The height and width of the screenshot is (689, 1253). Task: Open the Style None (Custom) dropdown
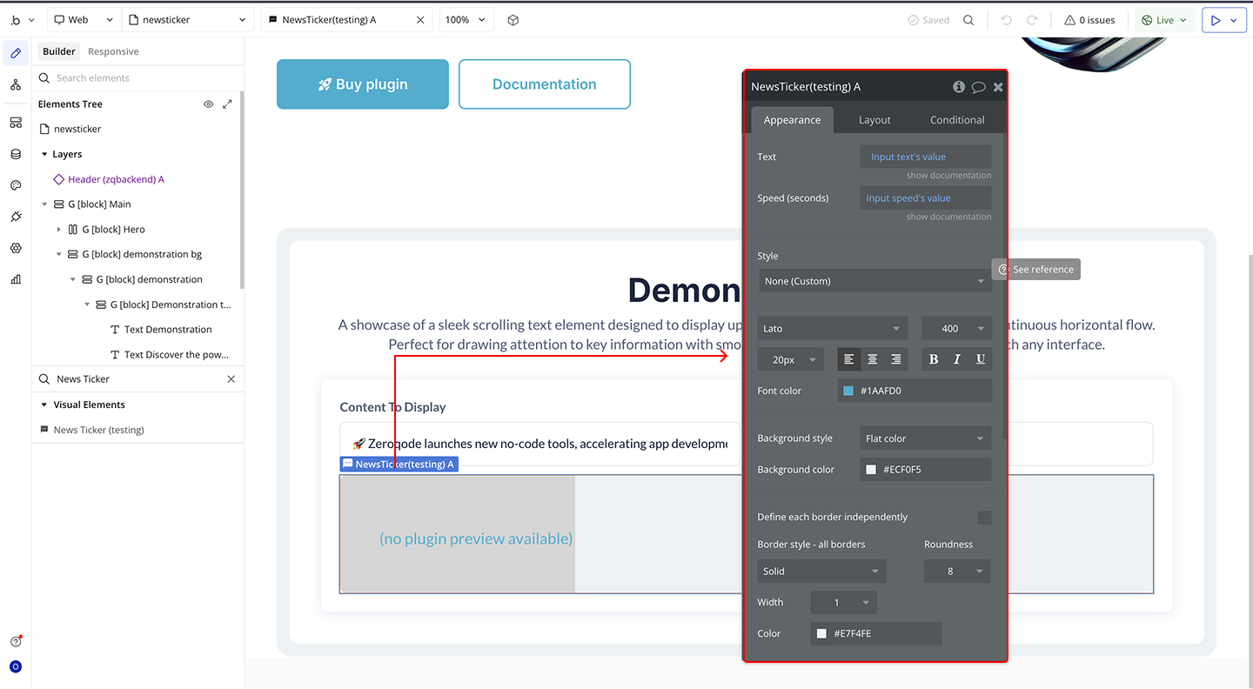click(x=874, y=281)
